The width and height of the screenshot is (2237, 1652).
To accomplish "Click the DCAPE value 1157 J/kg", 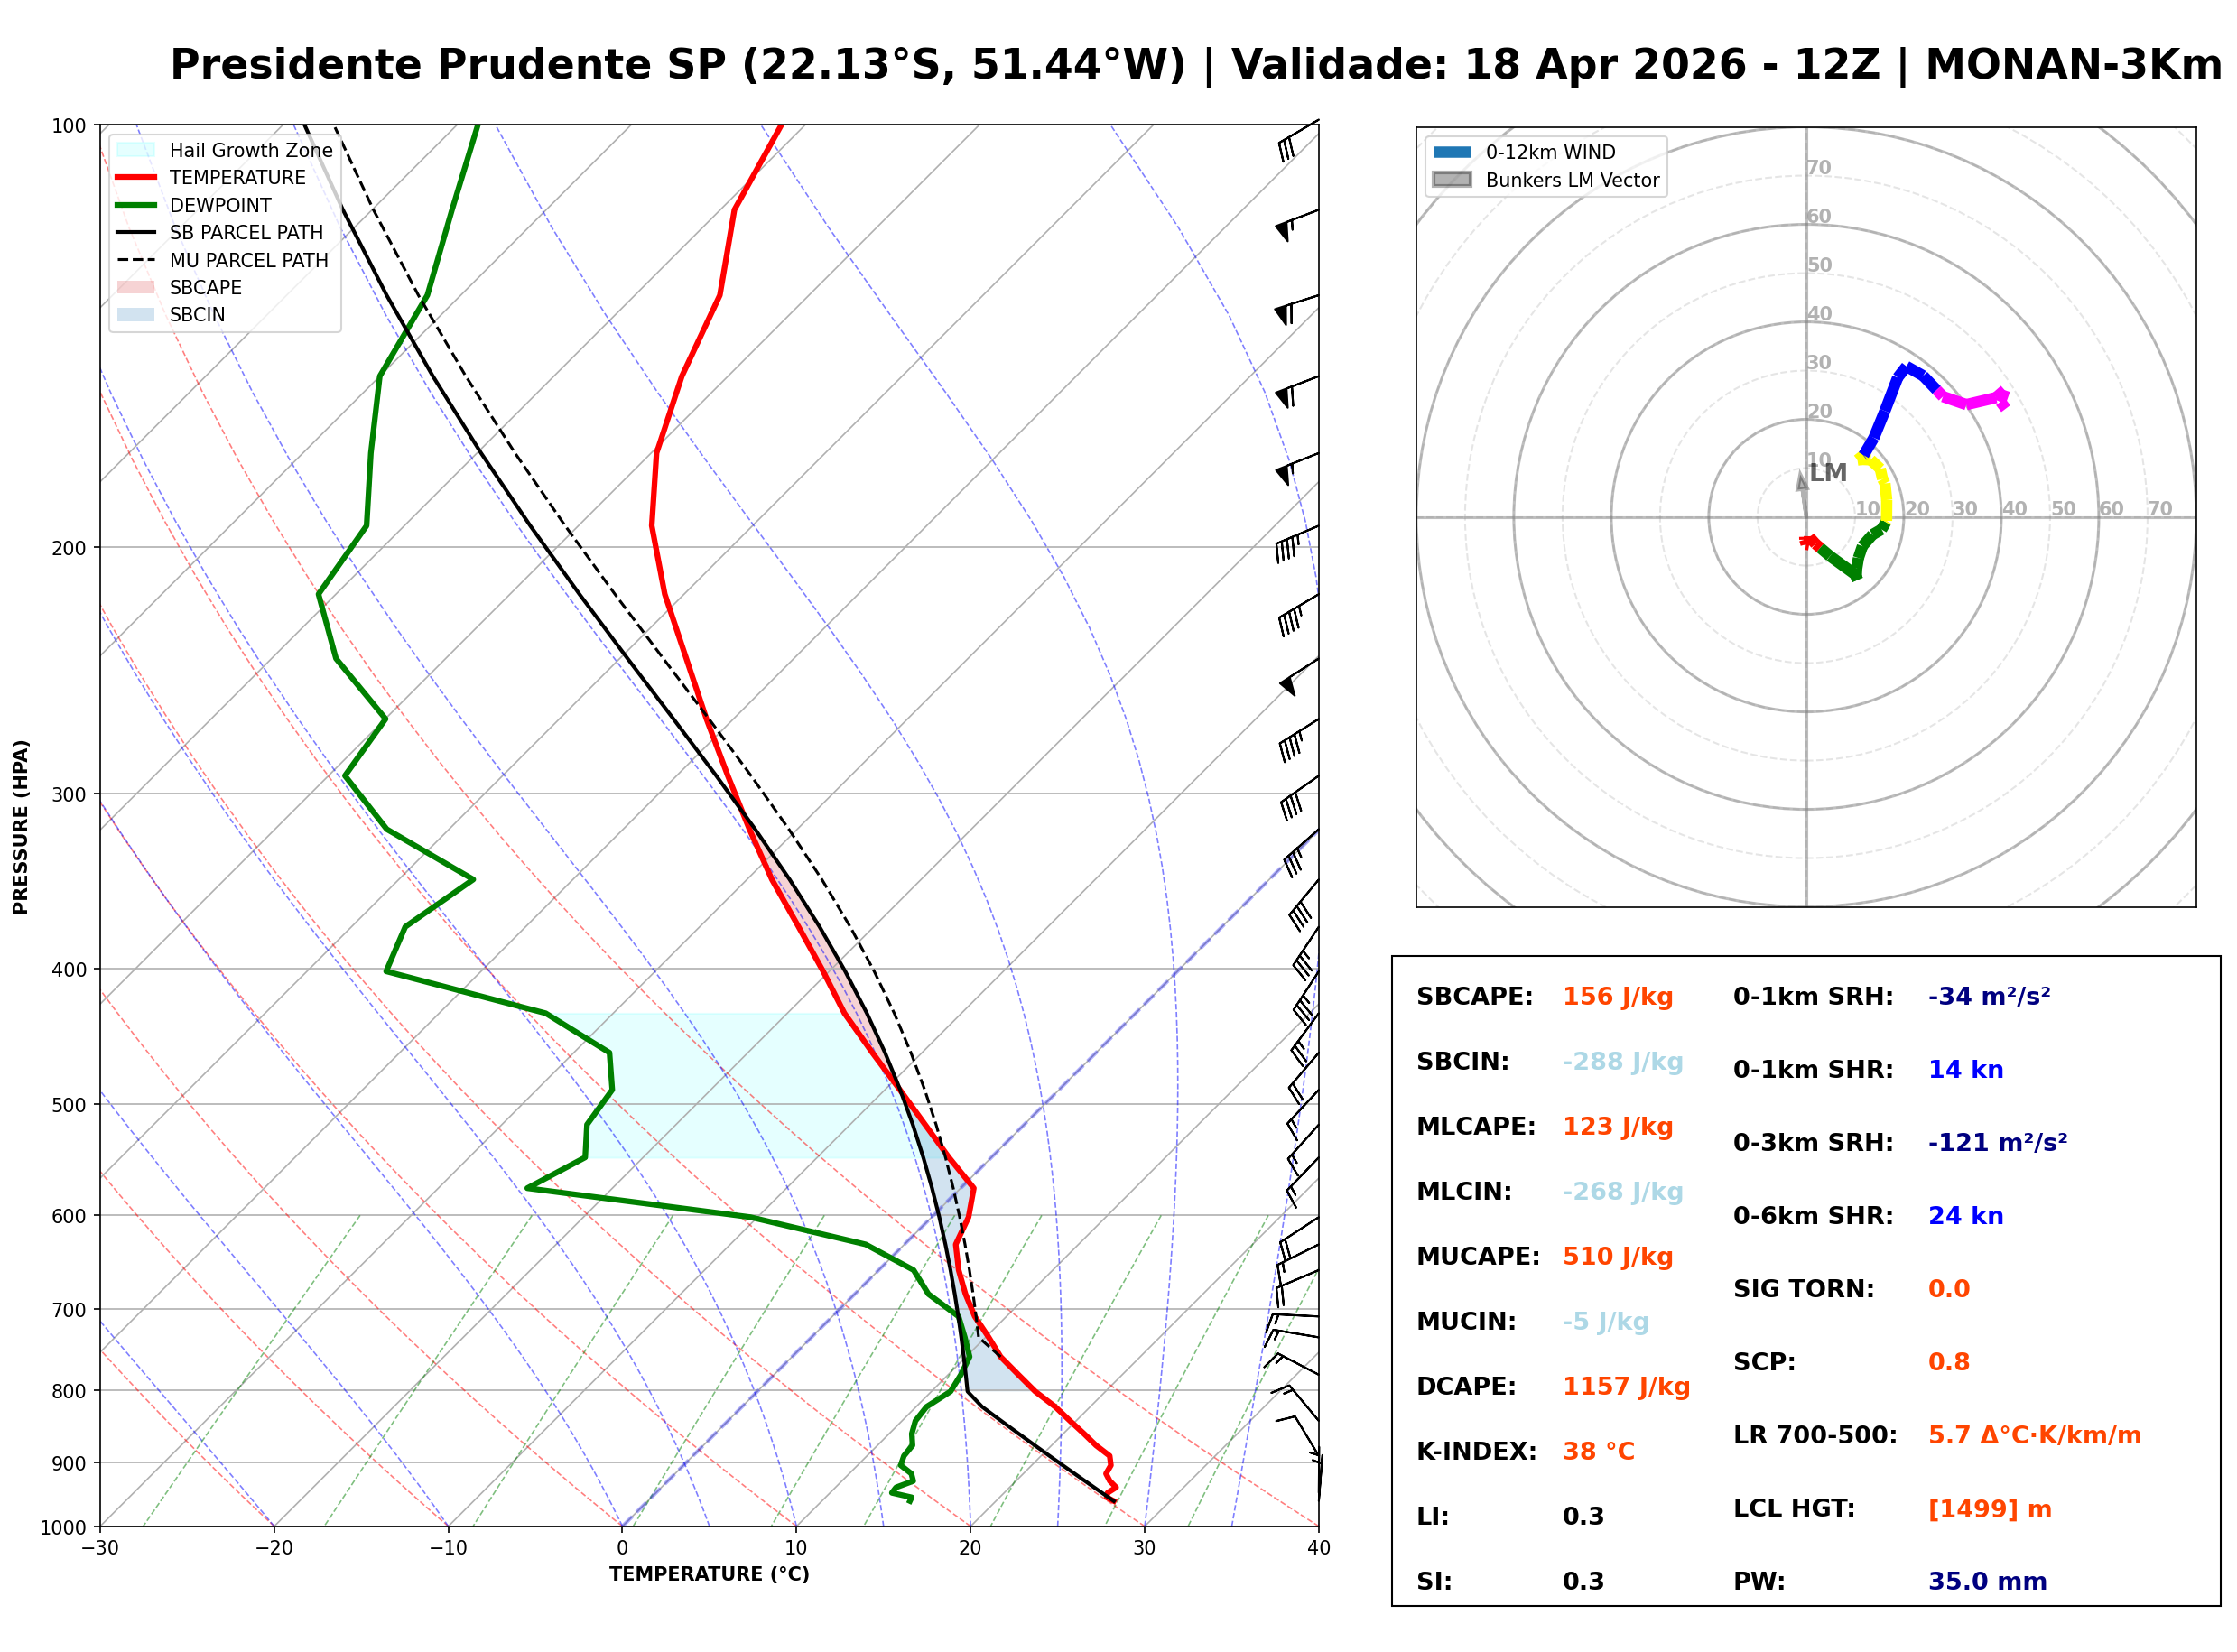I will [1626, 1387].
